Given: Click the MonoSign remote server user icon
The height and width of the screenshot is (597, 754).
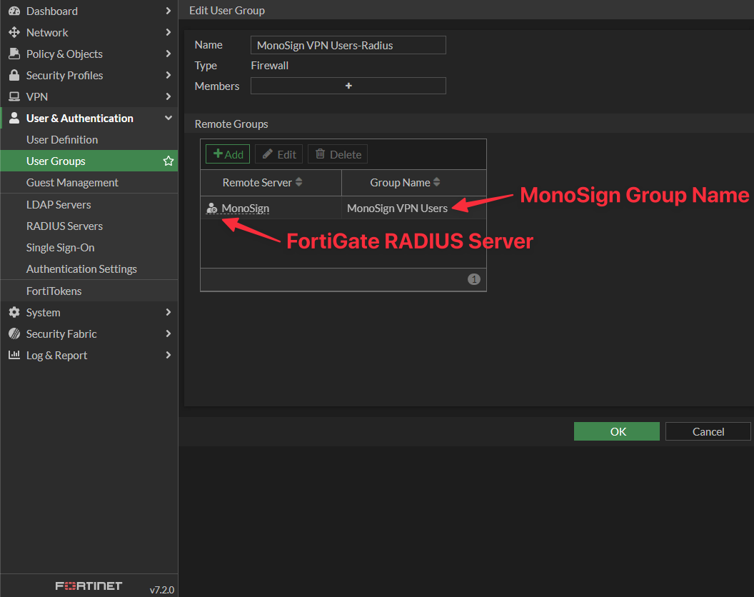Looking at the screenshot, I should [211, 209].
